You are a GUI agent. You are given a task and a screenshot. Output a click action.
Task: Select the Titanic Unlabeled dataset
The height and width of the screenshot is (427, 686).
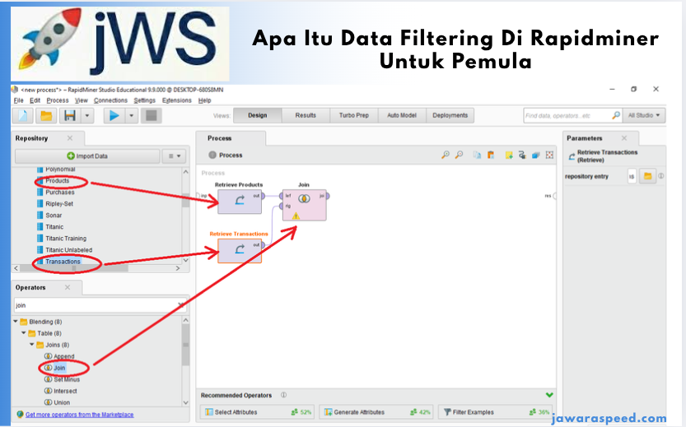[x=68, y=250]
